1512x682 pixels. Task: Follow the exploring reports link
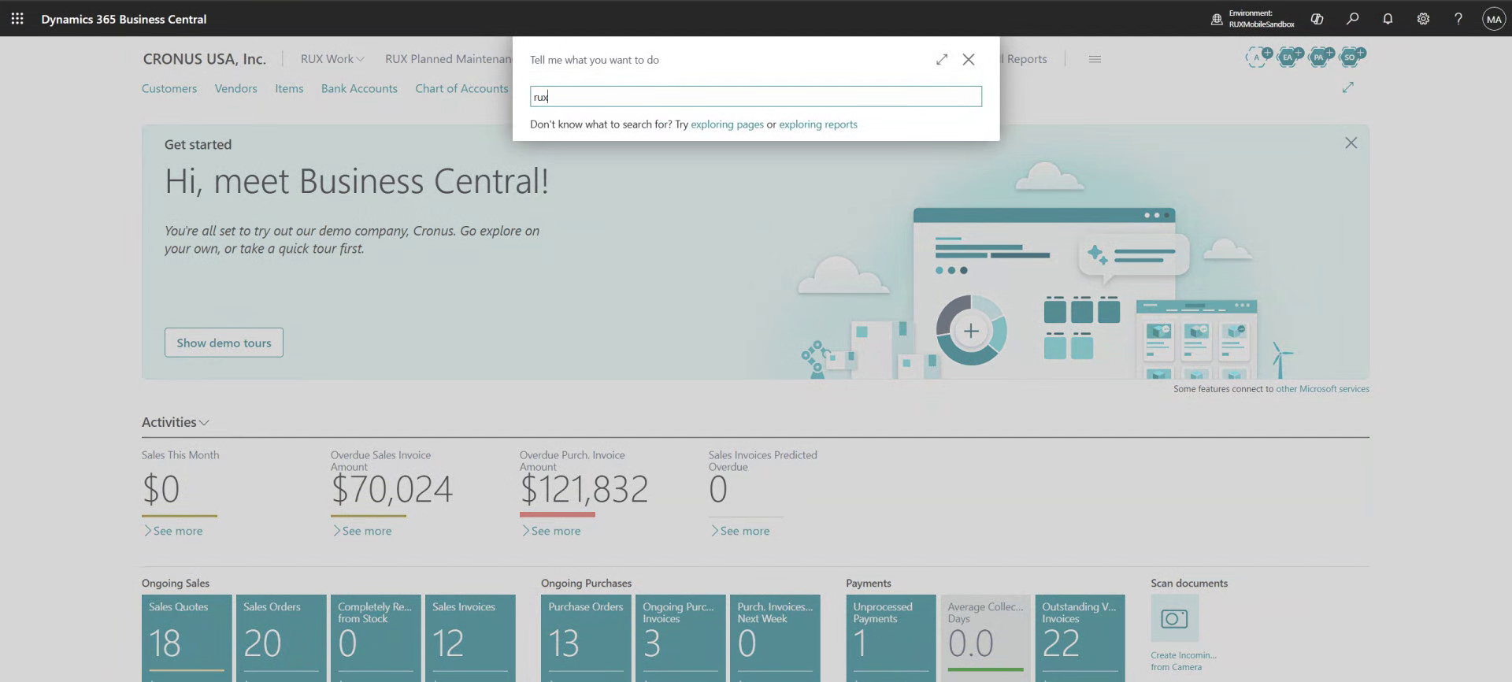pos(818,124)
